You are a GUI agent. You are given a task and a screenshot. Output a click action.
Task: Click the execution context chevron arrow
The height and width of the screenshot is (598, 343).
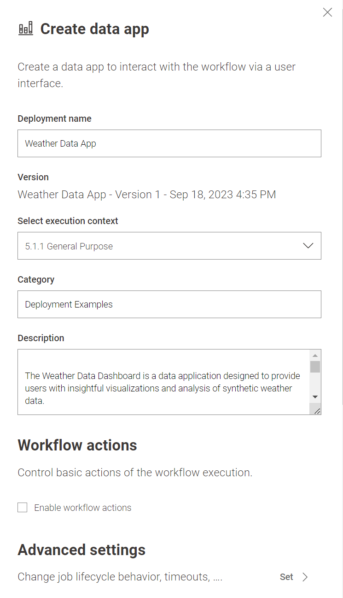[x=308, y=246]
